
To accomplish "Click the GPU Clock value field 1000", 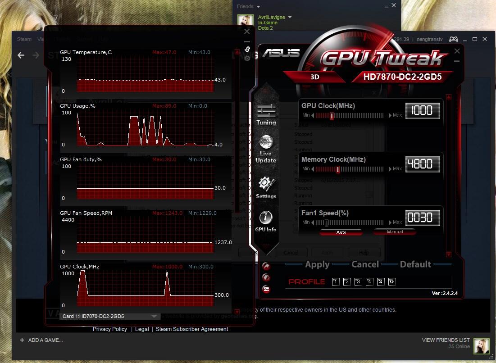I will (423, 110).
